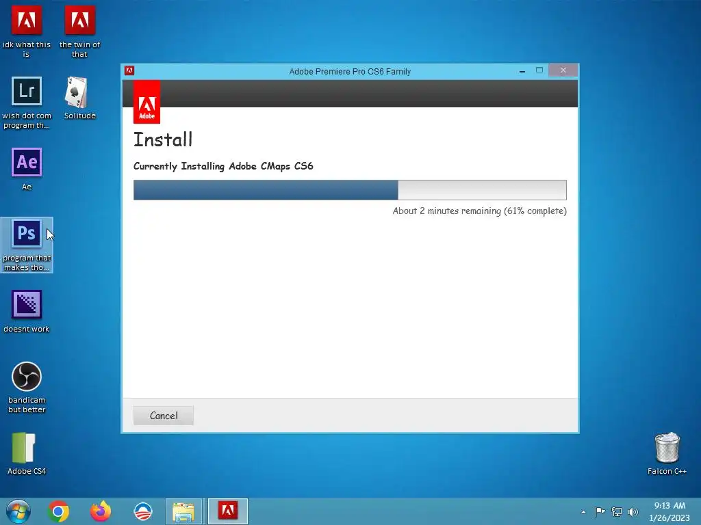This screenshot has height=525, width=701.
Task: Open Firefox from the taskbar
Action: pos(101,511)
